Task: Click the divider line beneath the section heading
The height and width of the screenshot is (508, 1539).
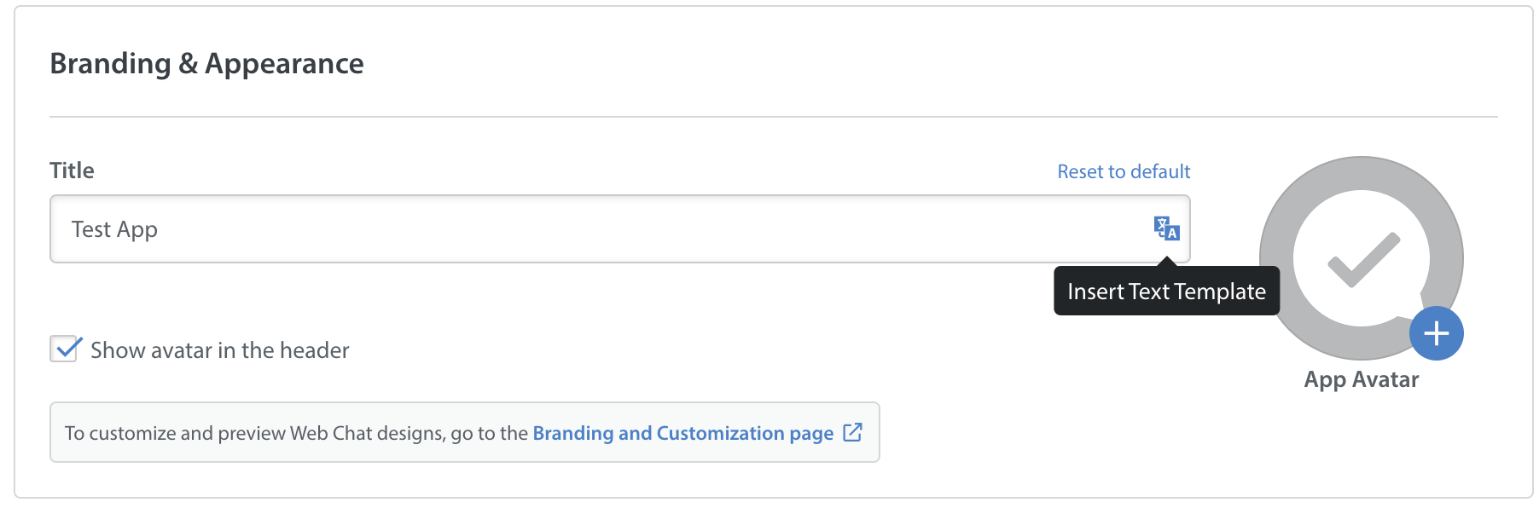Action: pos(773,117)
